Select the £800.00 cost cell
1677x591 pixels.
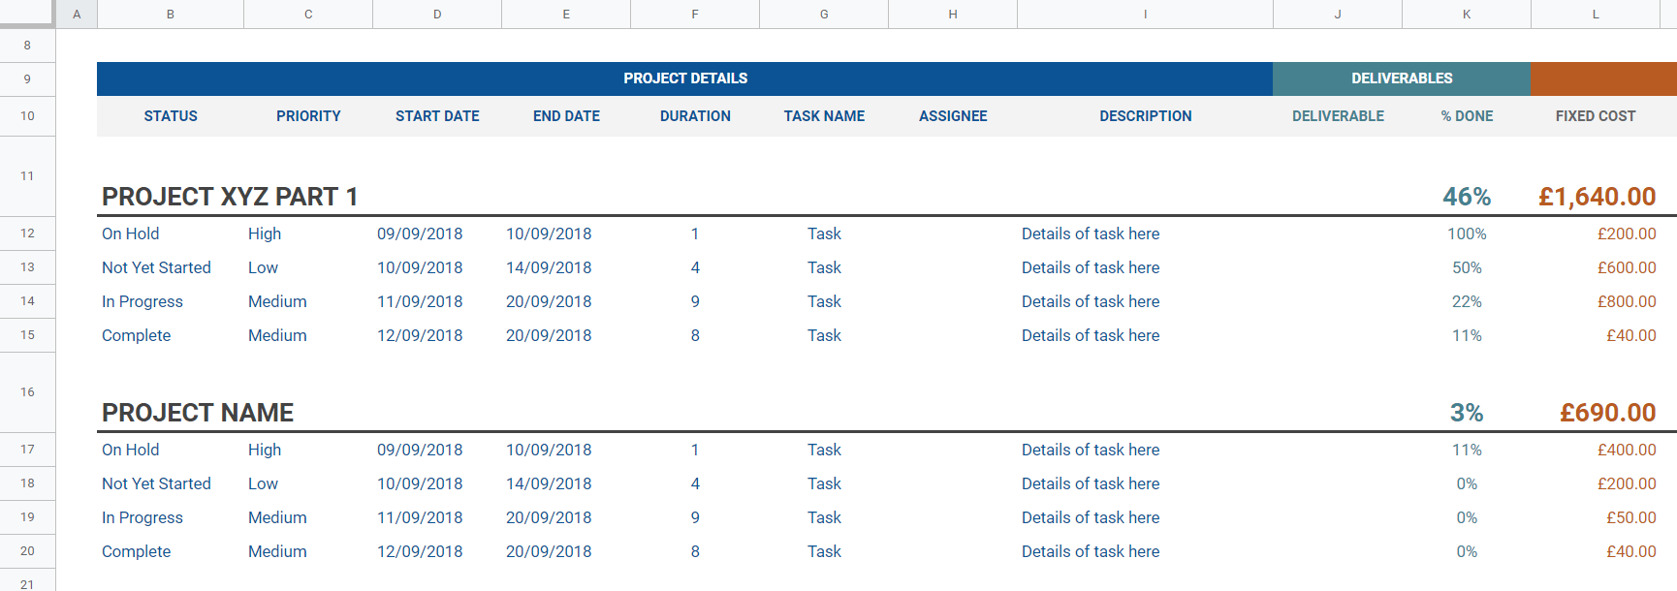tap(1596, 301)
